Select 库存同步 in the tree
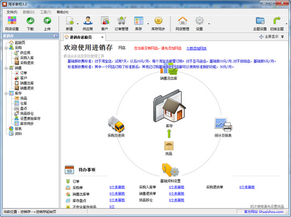The image size is (291, 217). coord(27,123)
